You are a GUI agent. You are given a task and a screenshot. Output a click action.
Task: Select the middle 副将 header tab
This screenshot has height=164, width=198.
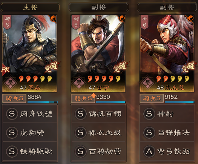tap(98, 7)
